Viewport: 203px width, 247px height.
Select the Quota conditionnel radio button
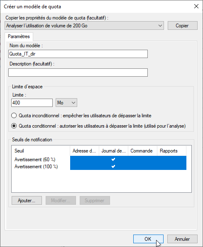(14, 126)
